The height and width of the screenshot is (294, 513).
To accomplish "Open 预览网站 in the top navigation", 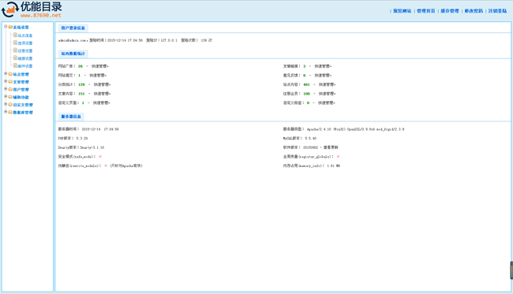I will [x=402, y=11].
